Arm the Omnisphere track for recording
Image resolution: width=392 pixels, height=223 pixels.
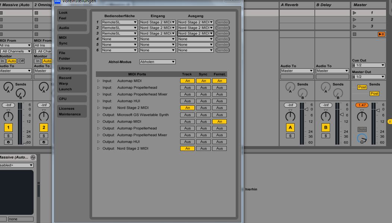point(44,142)
